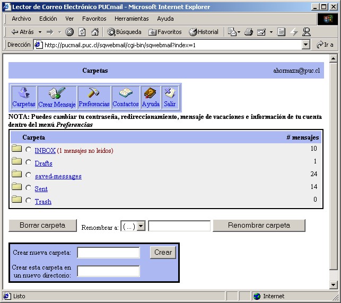Click the mail envelope toolbar icon
341x303 pixels.
tap(232, 32)
